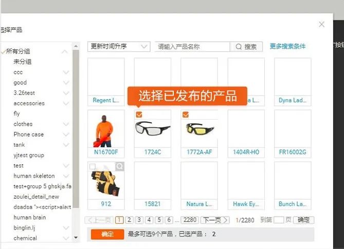Check the 912 gloves product checkbox

pyautogui.click(x=93, y=166)
